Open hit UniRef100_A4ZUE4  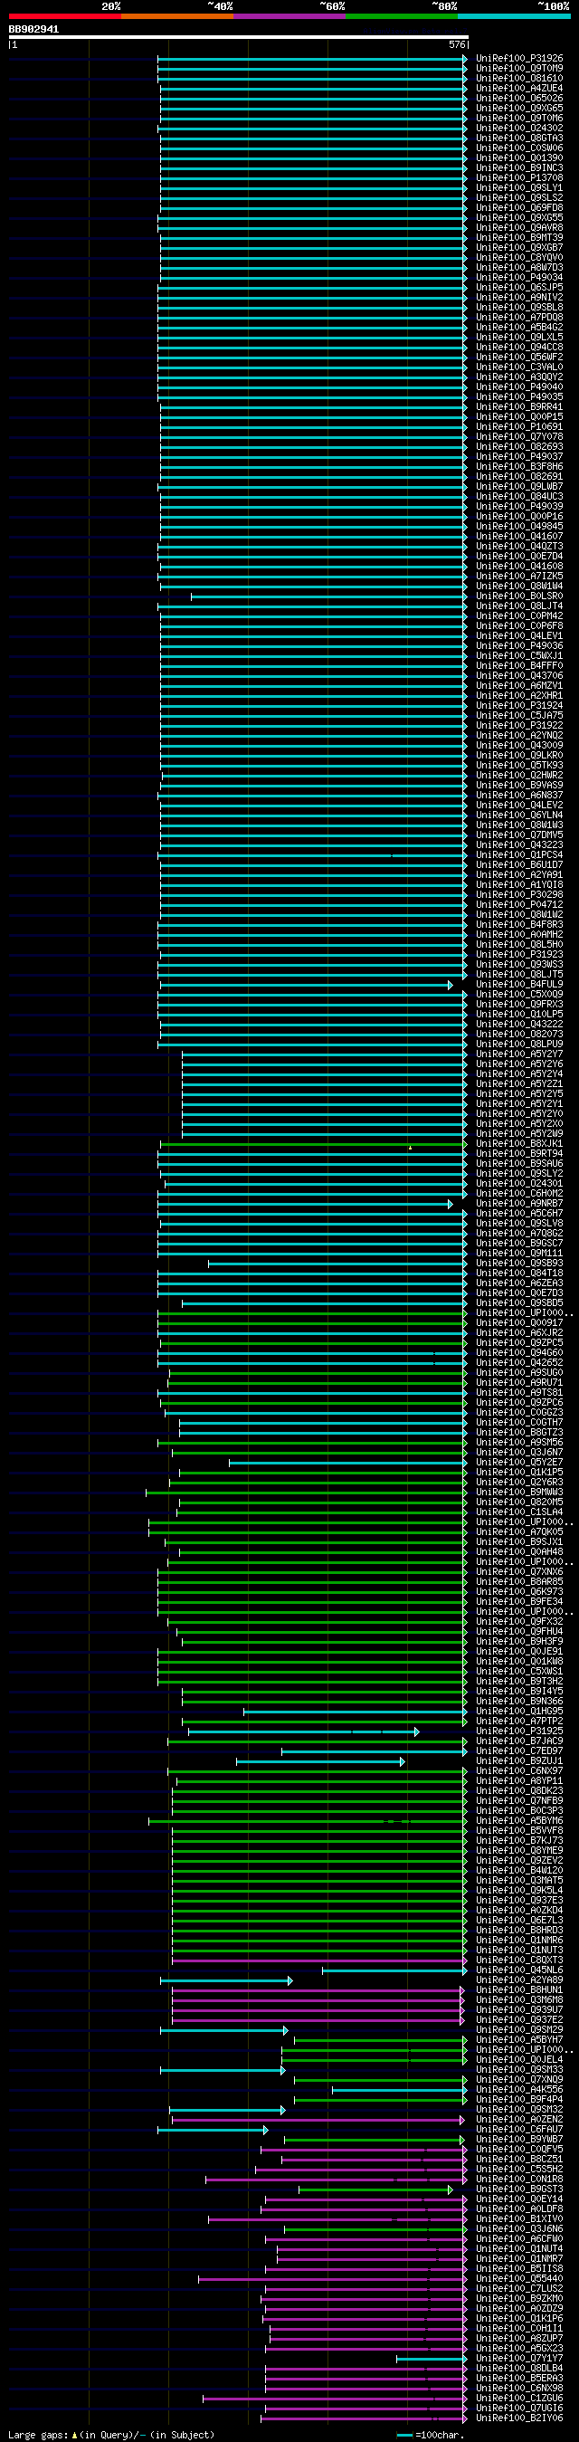(519, 88)
